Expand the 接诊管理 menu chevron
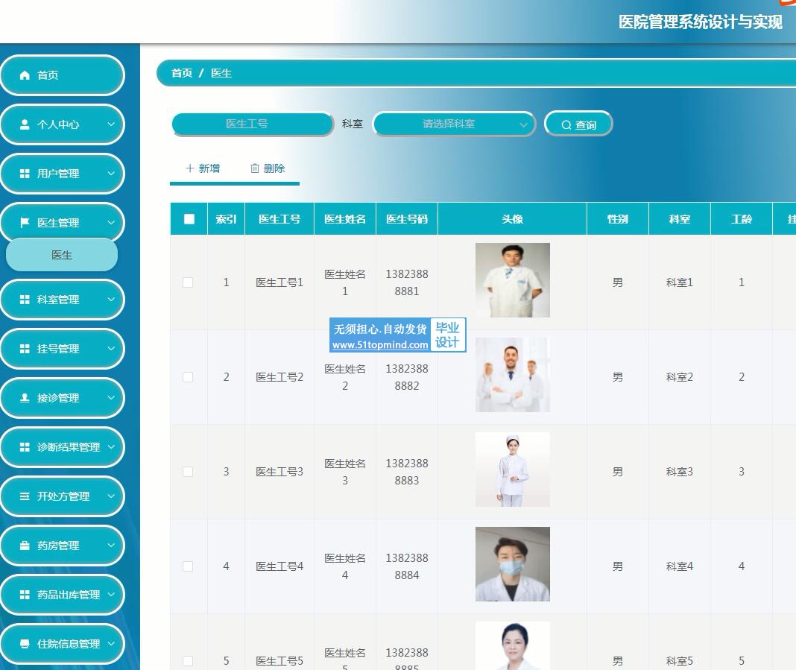Viewport: 796px width, 670px height. pos(111,397)
